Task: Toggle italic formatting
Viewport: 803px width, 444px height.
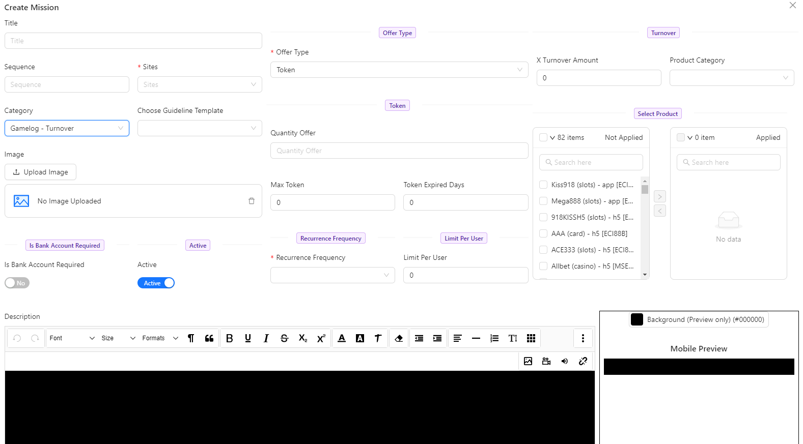Action: click(266, 338)
